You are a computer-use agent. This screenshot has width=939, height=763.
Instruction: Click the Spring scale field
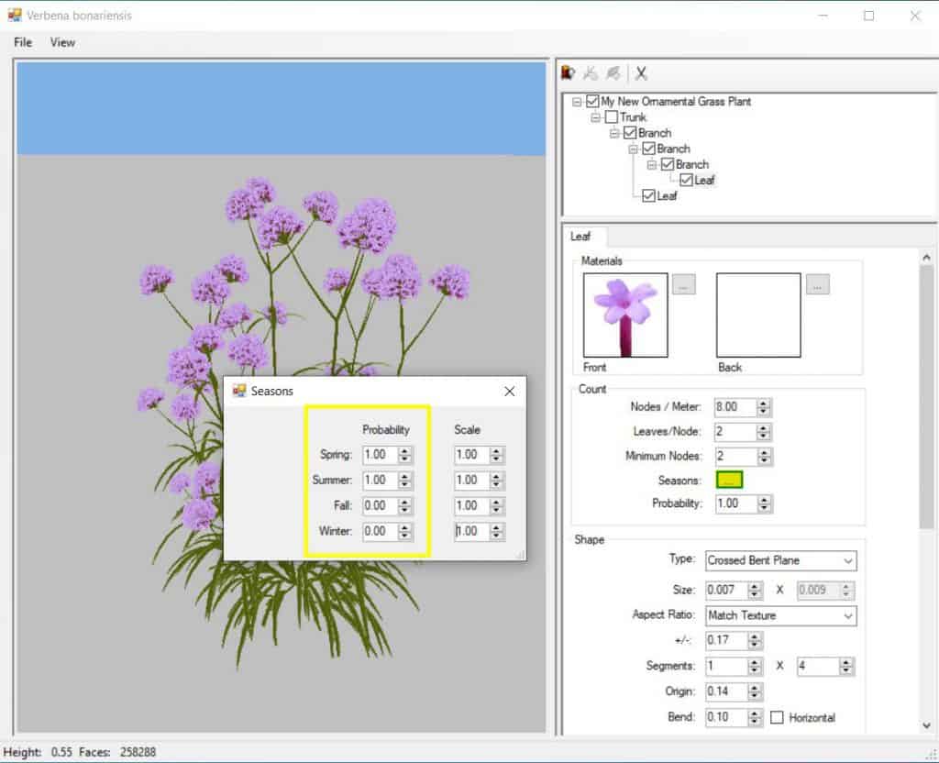coord(472,455)
